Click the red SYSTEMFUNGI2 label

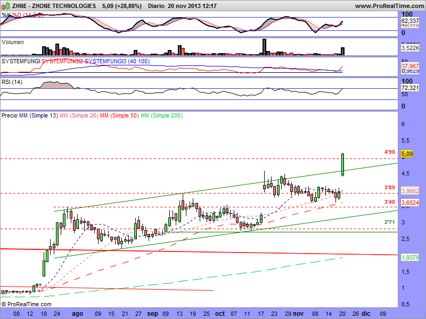pos(62,61)
